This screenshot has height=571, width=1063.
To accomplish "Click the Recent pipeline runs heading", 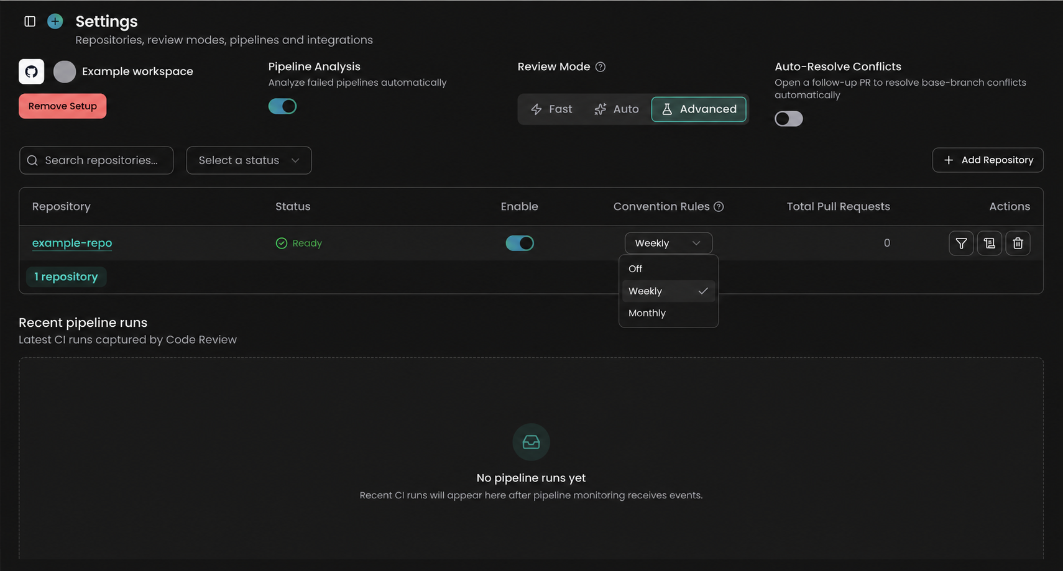I will coord(83,322).
